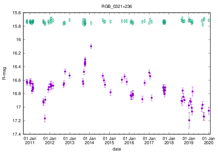Select the green point at 01 Jan 2013
Screen dimensions: 218x152
pos(70,20)
